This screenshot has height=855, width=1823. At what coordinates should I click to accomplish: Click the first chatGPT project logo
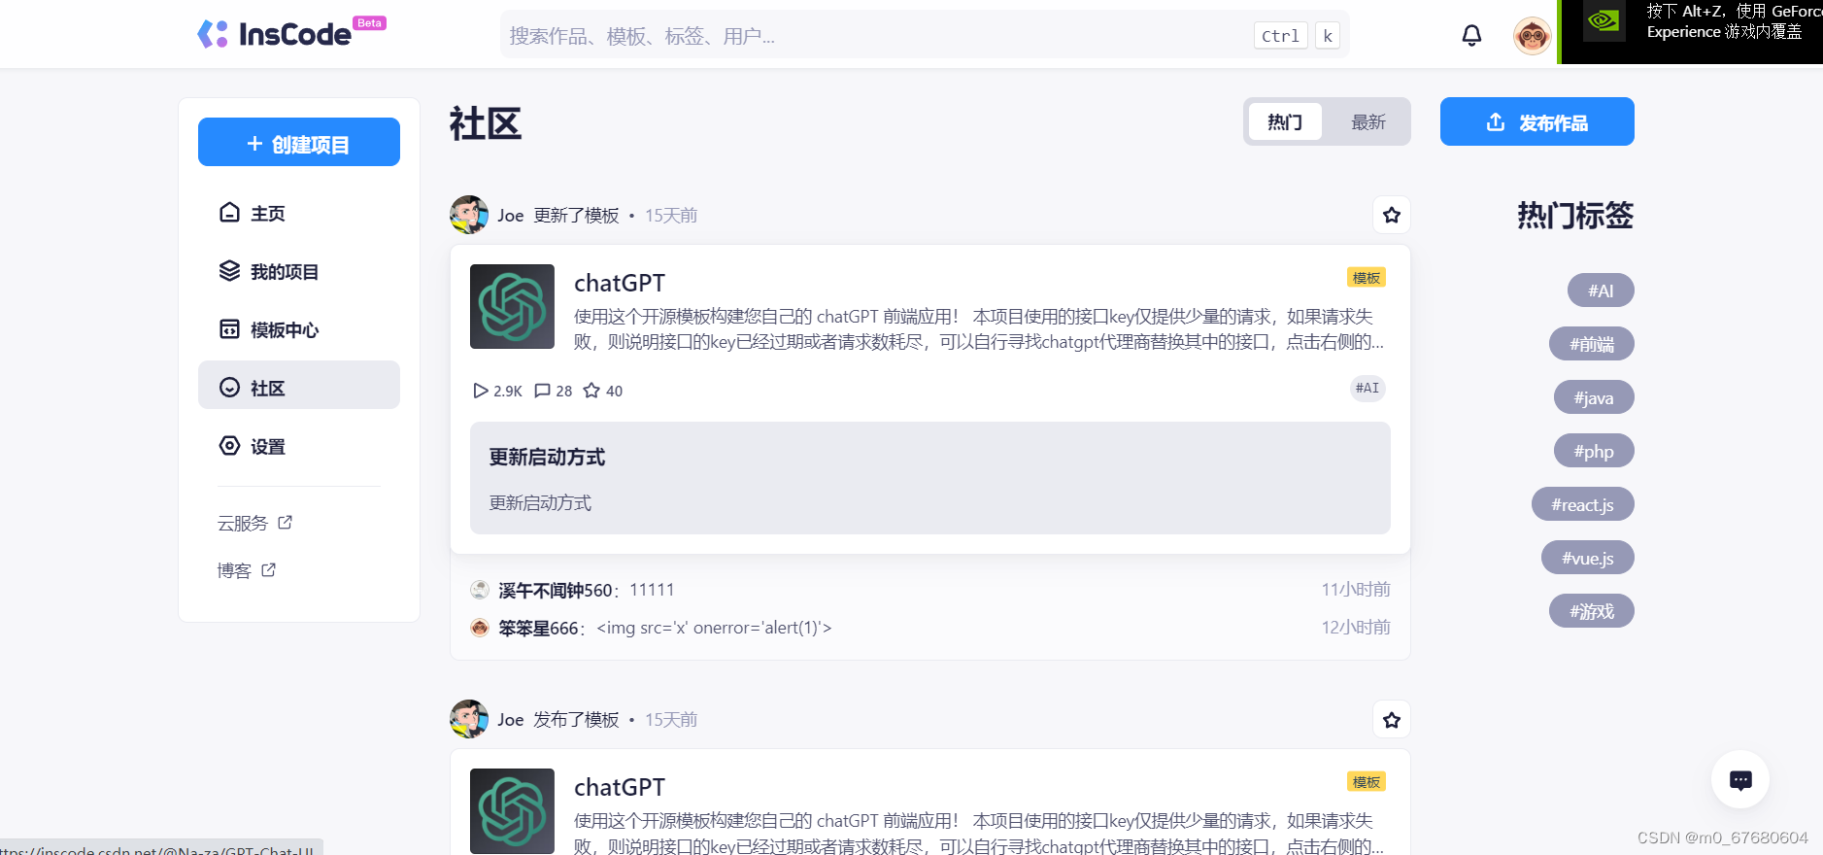512,306
